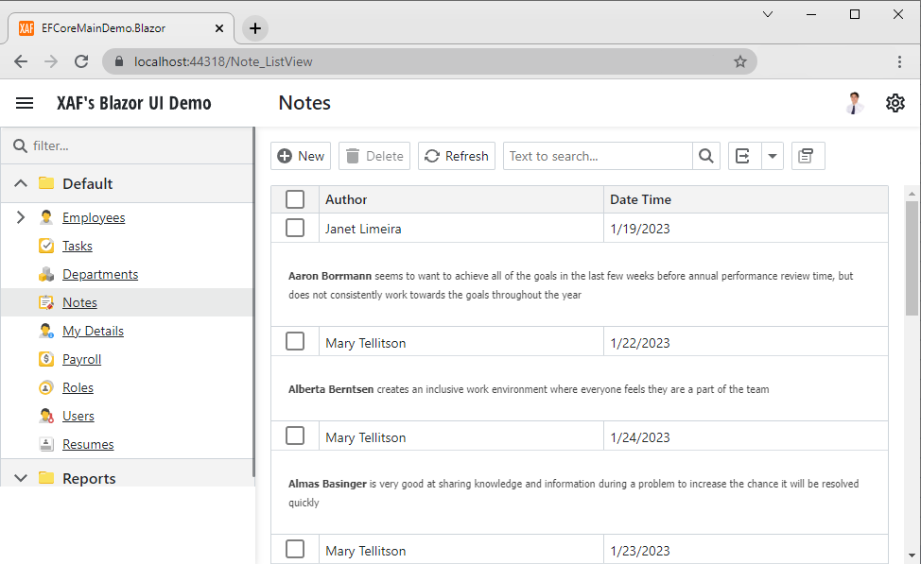Open Employees list view link
Screen dimensions: 921x564
point(94,217)
